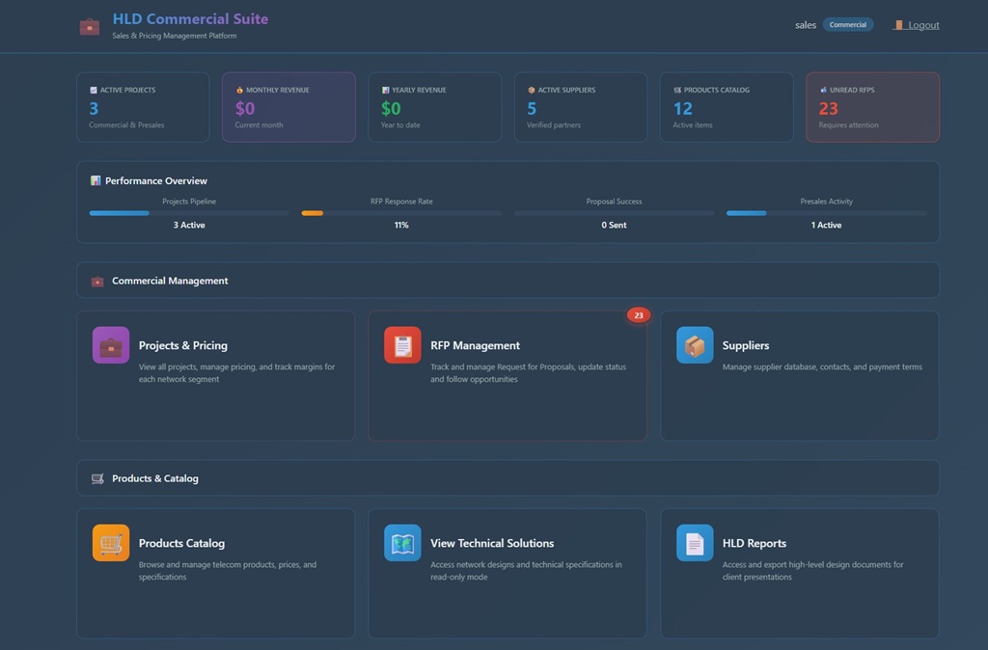Click the View Technical Solutions book icon
Image resolution: width=988 pixels, height=650 pixels.
(401, 543)
